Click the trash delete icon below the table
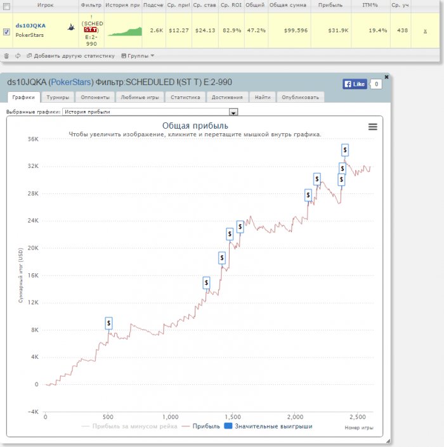444x447 pixels. click(x=6, y=56)
